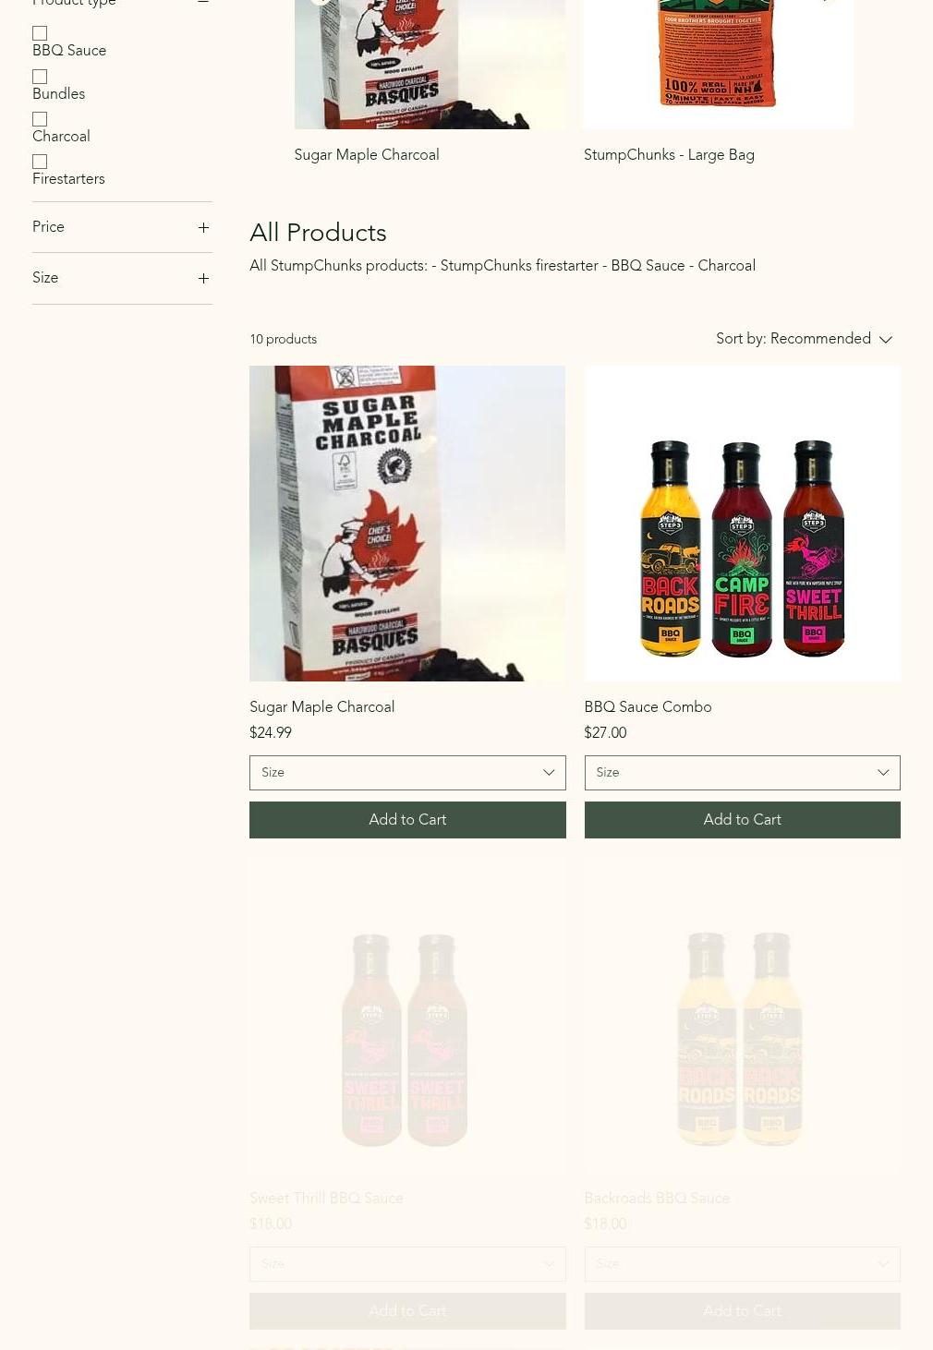
Task: Open Size dropdown for Sugar Maple Charcoal
Action: point(407,773)
